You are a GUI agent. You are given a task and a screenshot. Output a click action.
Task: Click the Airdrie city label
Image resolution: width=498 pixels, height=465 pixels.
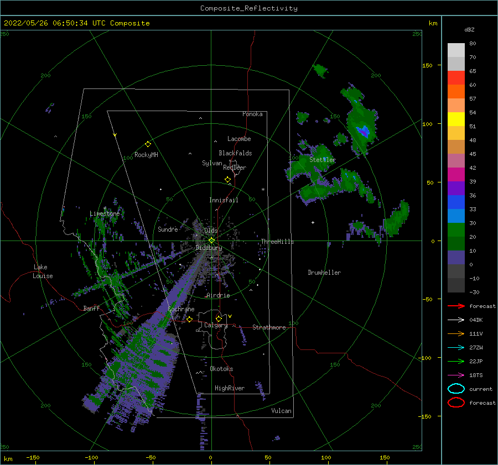click(218, 295)
